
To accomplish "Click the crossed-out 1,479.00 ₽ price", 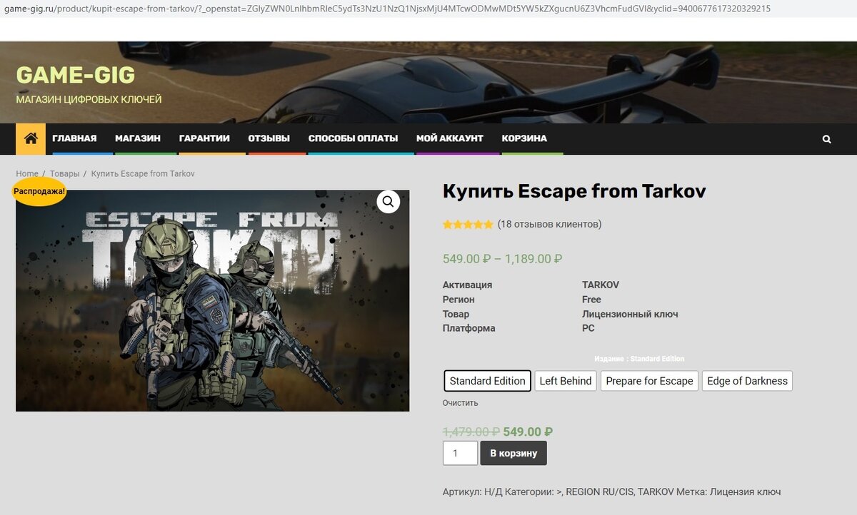I will pos(471,432).
